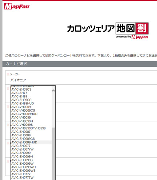Click the scroll up arrow in the dropdown list
Viewport: 157px width, 180px height.
pyautogui.click(x=53, y=91)
